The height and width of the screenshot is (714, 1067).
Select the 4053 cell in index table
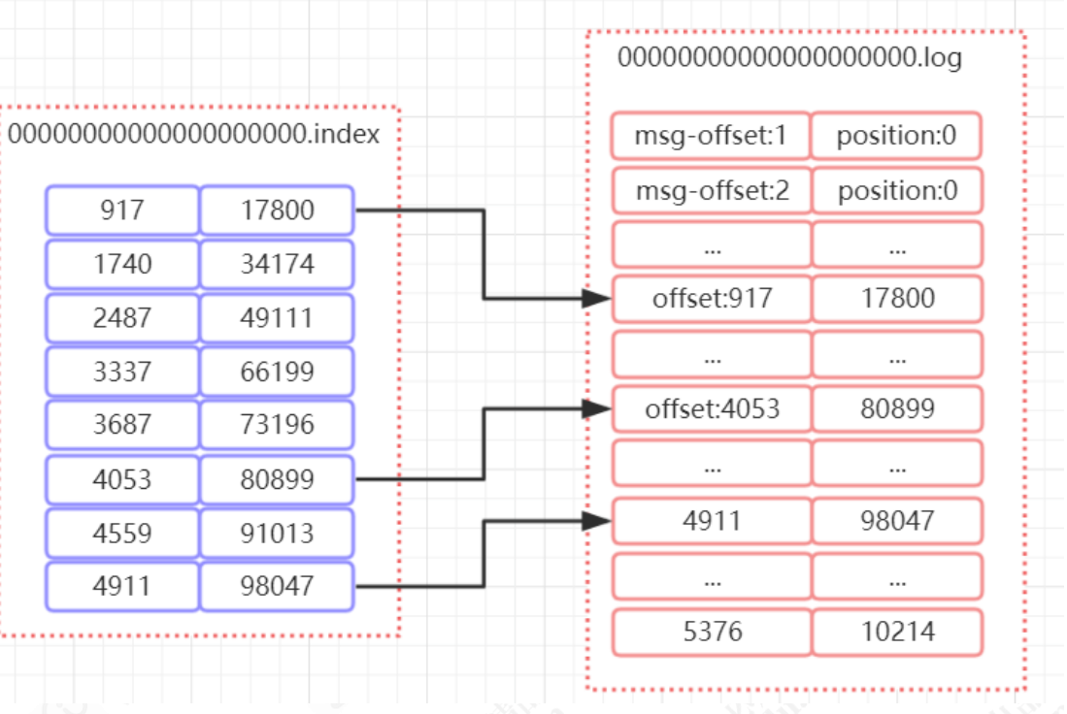point(122,479)
